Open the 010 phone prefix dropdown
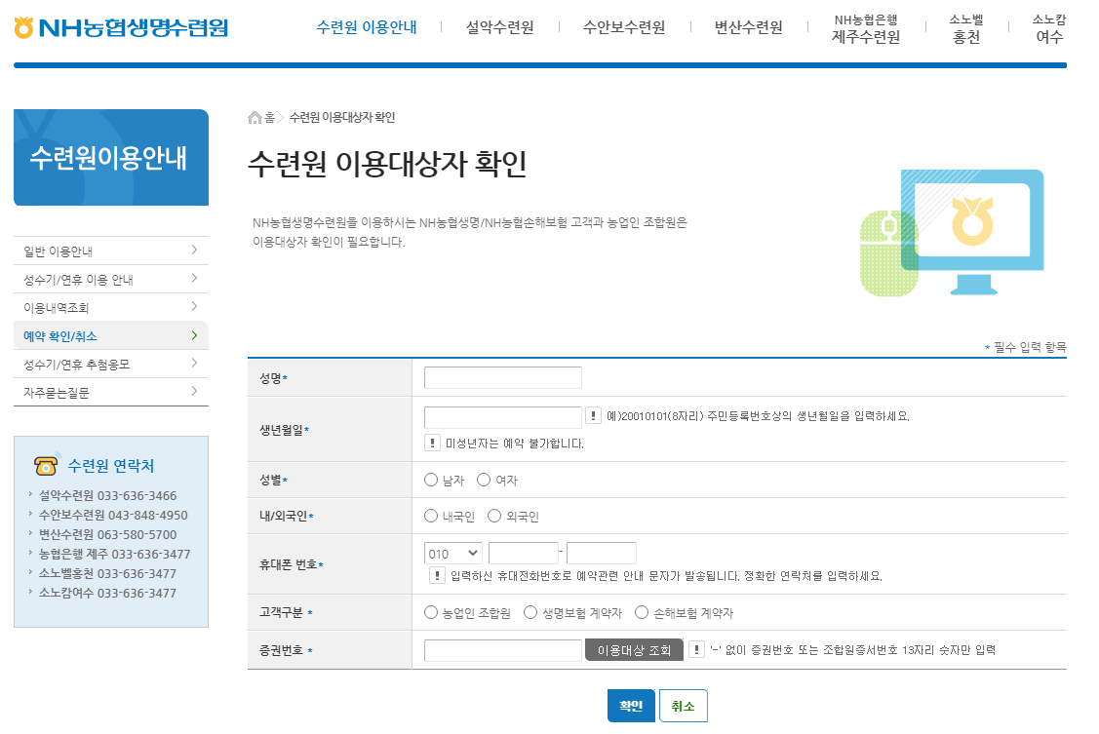Viewport: 1099px width, 734px height. [452, 554]
